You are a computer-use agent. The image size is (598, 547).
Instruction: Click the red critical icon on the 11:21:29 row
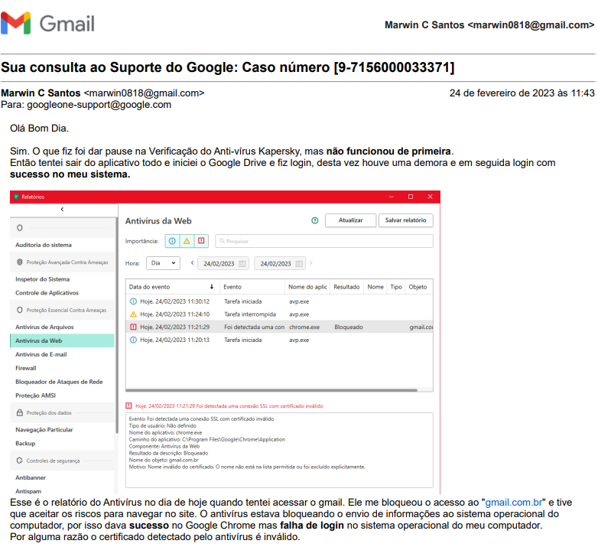pos(133,327)
